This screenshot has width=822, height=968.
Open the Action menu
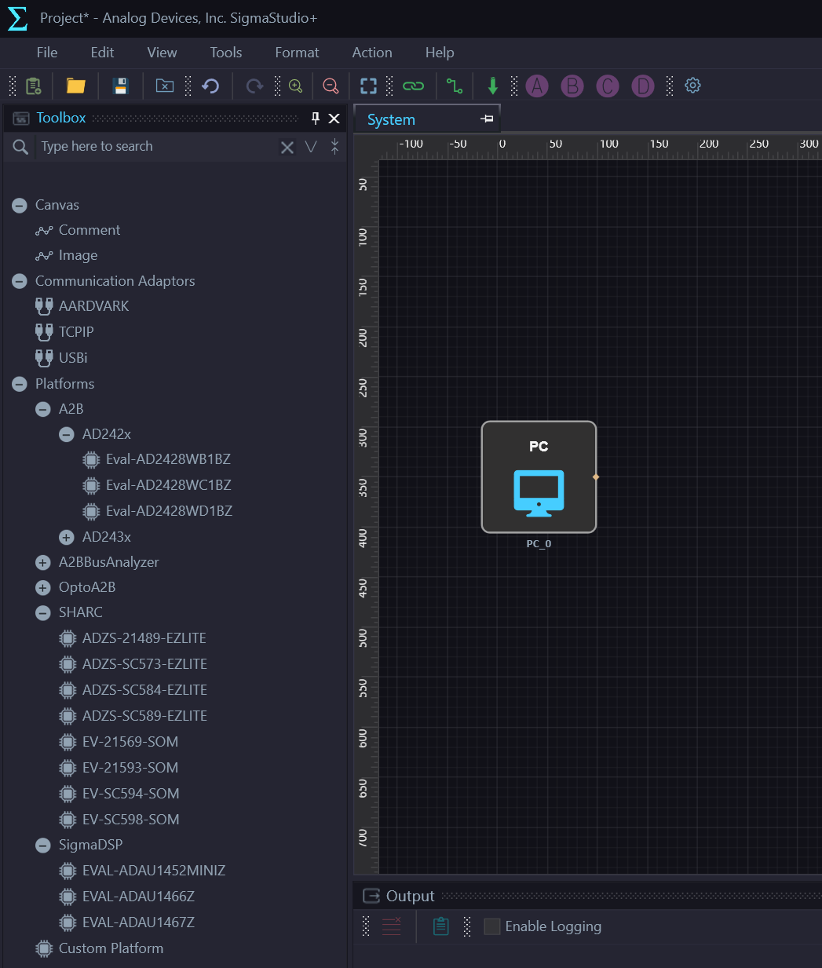pyautogui.click(x=372, y=53)
